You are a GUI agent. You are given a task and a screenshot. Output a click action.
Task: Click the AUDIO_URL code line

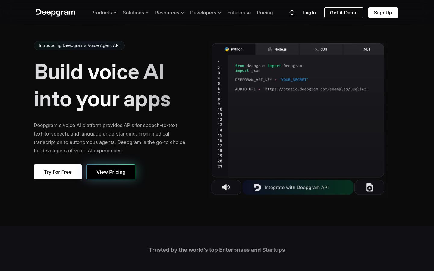(x=302, y=89)
